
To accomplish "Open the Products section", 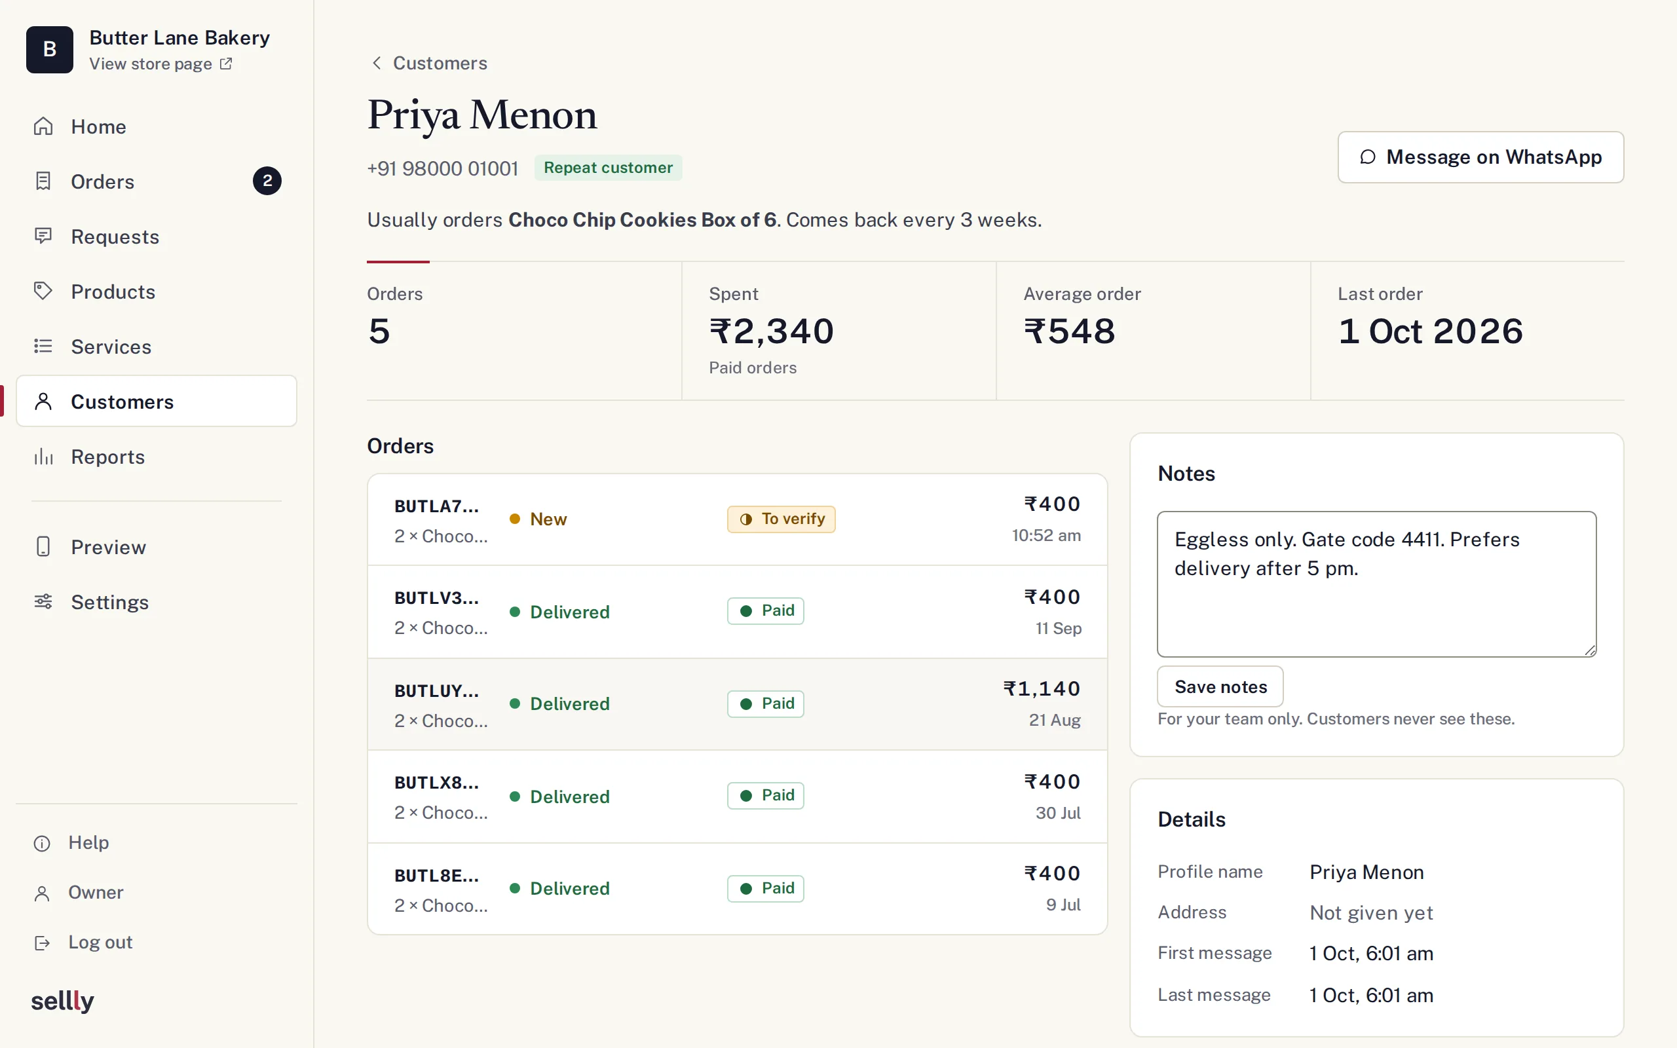I will tap(157, 291).
